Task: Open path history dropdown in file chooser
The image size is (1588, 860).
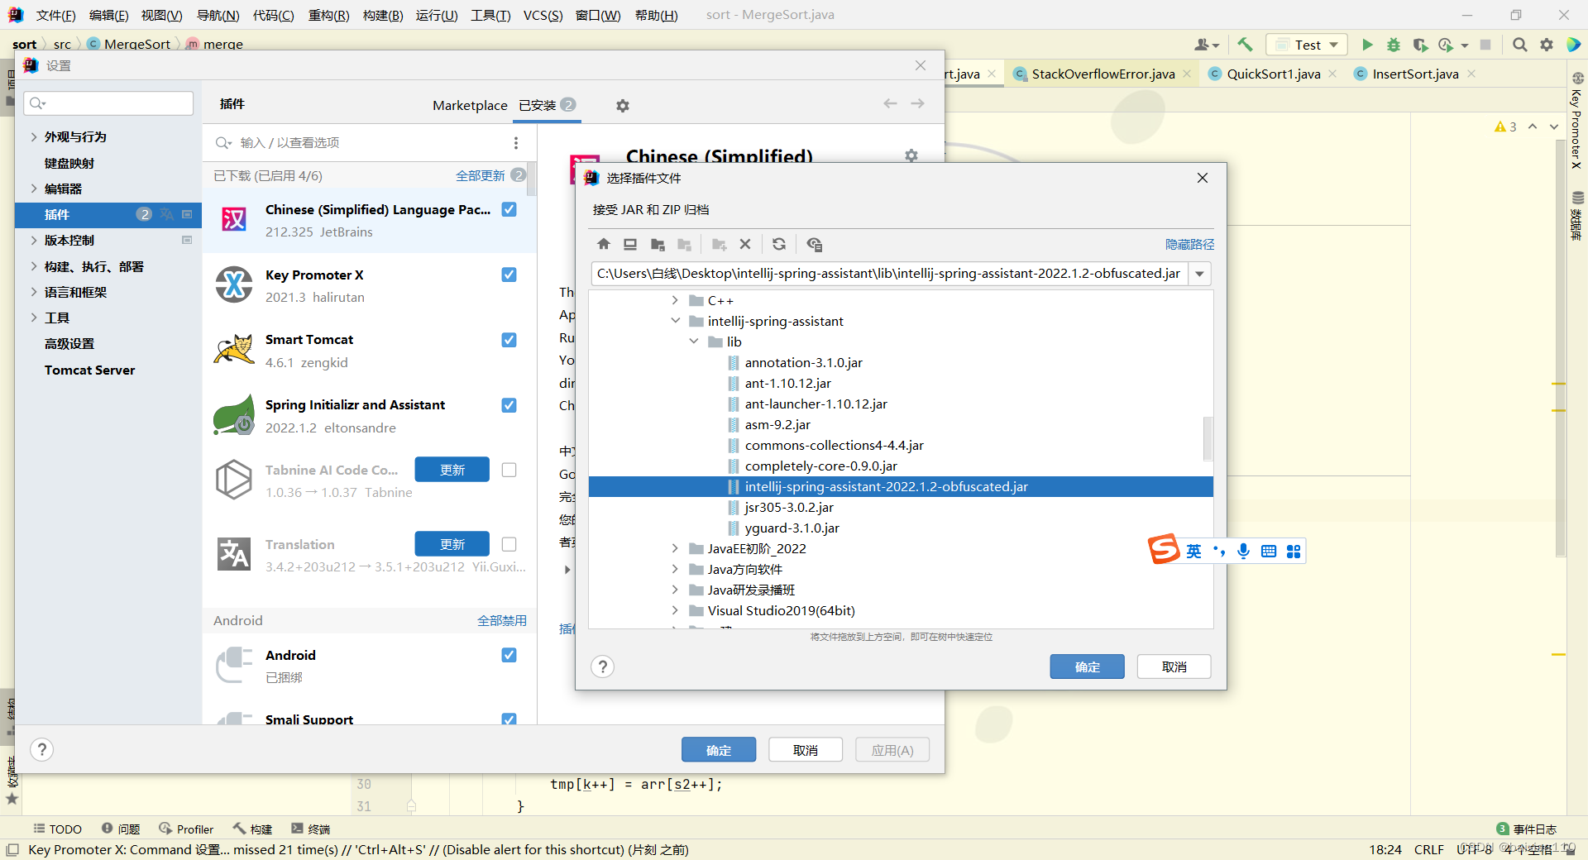Action: pos(1199,274)
